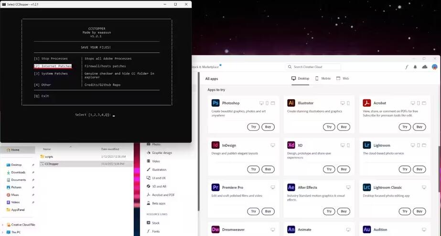Open the Stock & Marketplace tab
Image resolution: width=441 pixels, height=236 pixels.
[x=205, y=67]
